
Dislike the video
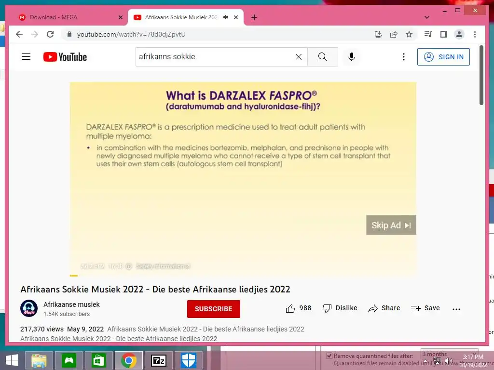click(340, 308)
